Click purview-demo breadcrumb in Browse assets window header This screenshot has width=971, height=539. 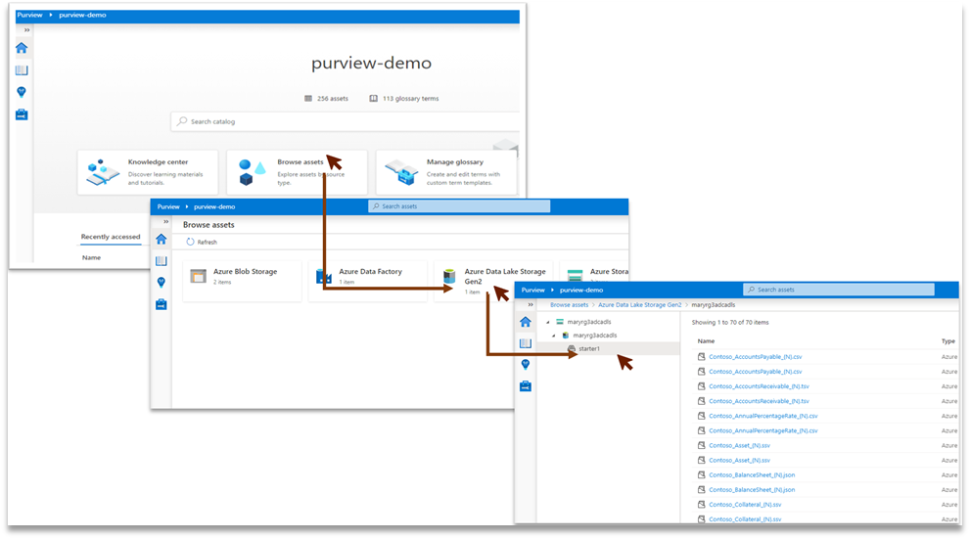[214, 206]
